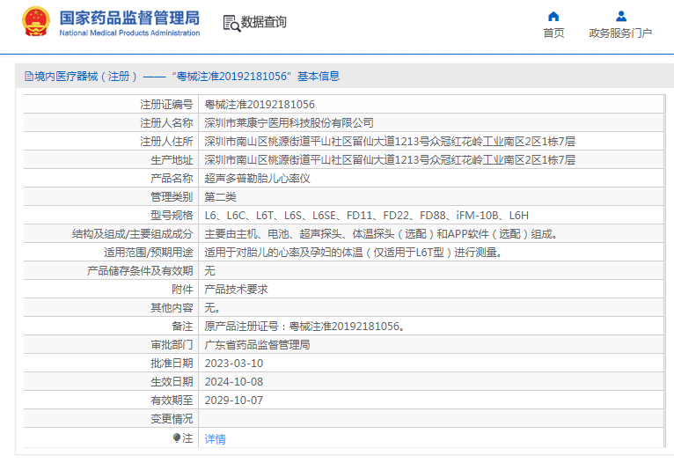Click the 备注 label
The image size is (674, 463).
182,327
